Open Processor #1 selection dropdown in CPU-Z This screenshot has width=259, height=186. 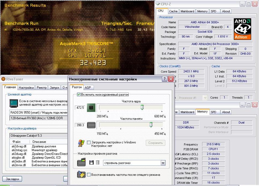(205, 98)
